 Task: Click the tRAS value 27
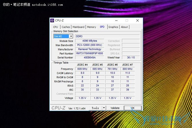(x=112, y=85)
